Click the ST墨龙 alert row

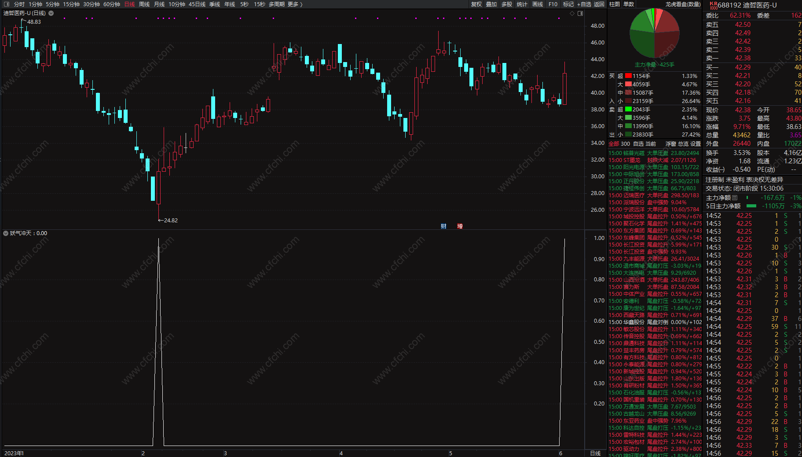point(655,160)
